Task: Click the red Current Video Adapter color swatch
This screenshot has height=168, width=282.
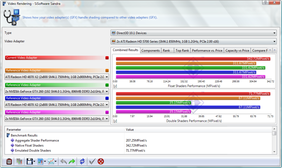Action: (107, 58)
